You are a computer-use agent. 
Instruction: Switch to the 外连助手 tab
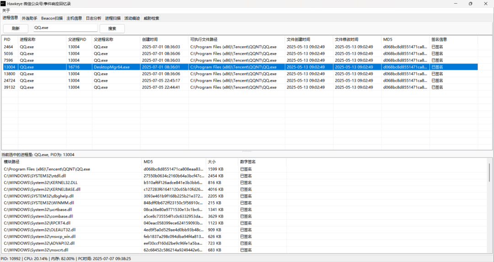point(30,19)
